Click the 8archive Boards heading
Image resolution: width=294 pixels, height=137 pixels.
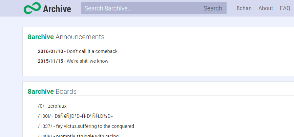point(52,91)
